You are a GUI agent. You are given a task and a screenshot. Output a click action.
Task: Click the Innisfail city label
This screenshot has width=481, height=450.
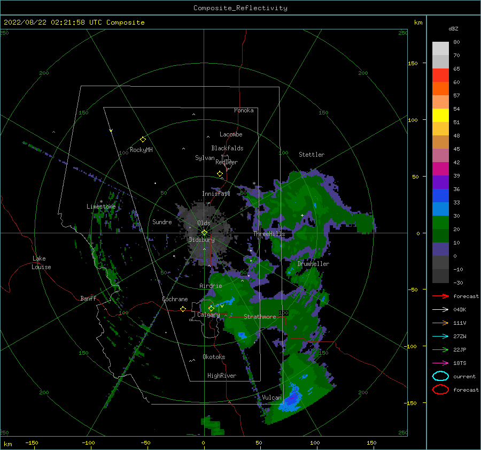click(x=216, y=194)
